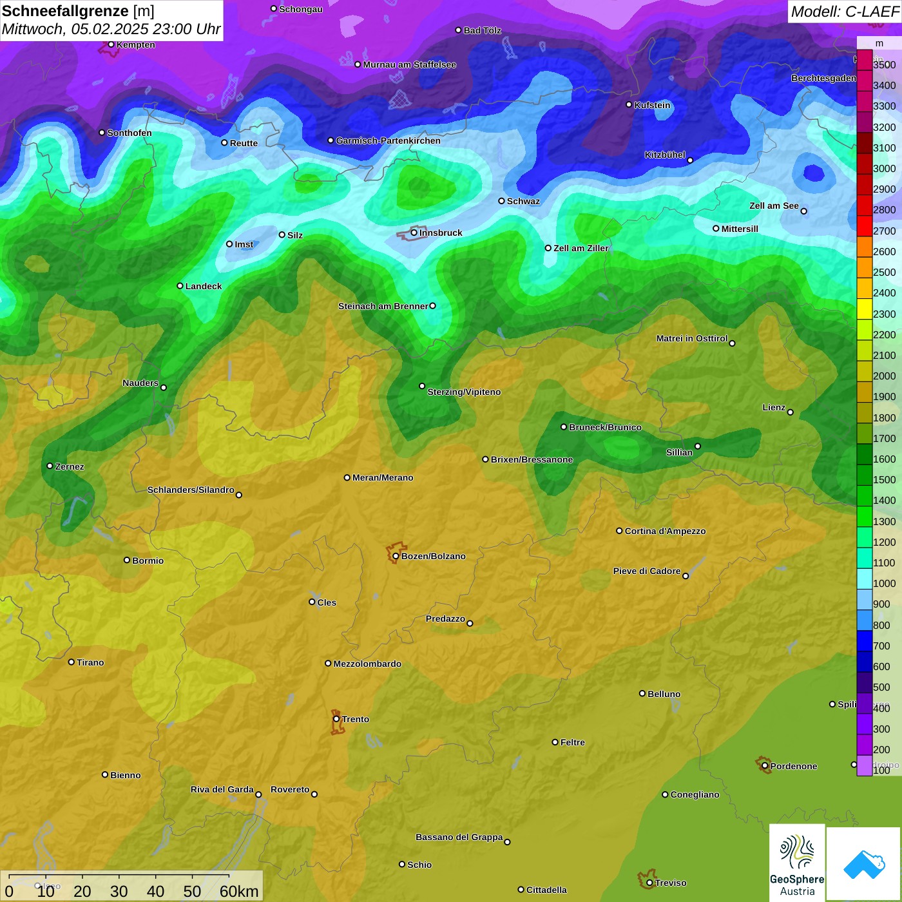
Task: Select the Treviso city marker dot
Action: pyautogui.click(x=649, y=883)
